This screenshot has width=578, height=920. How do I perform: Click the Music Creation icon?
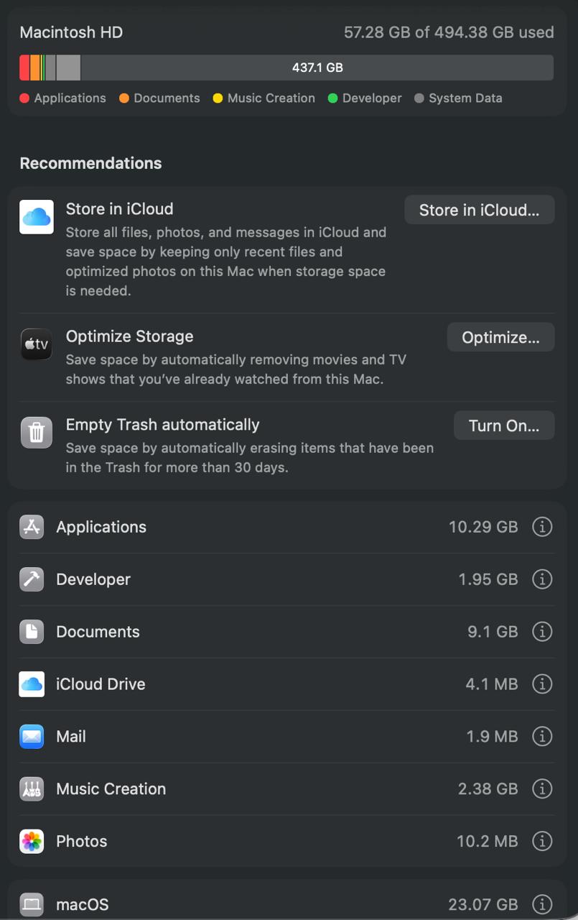click(x=32, y=789)
